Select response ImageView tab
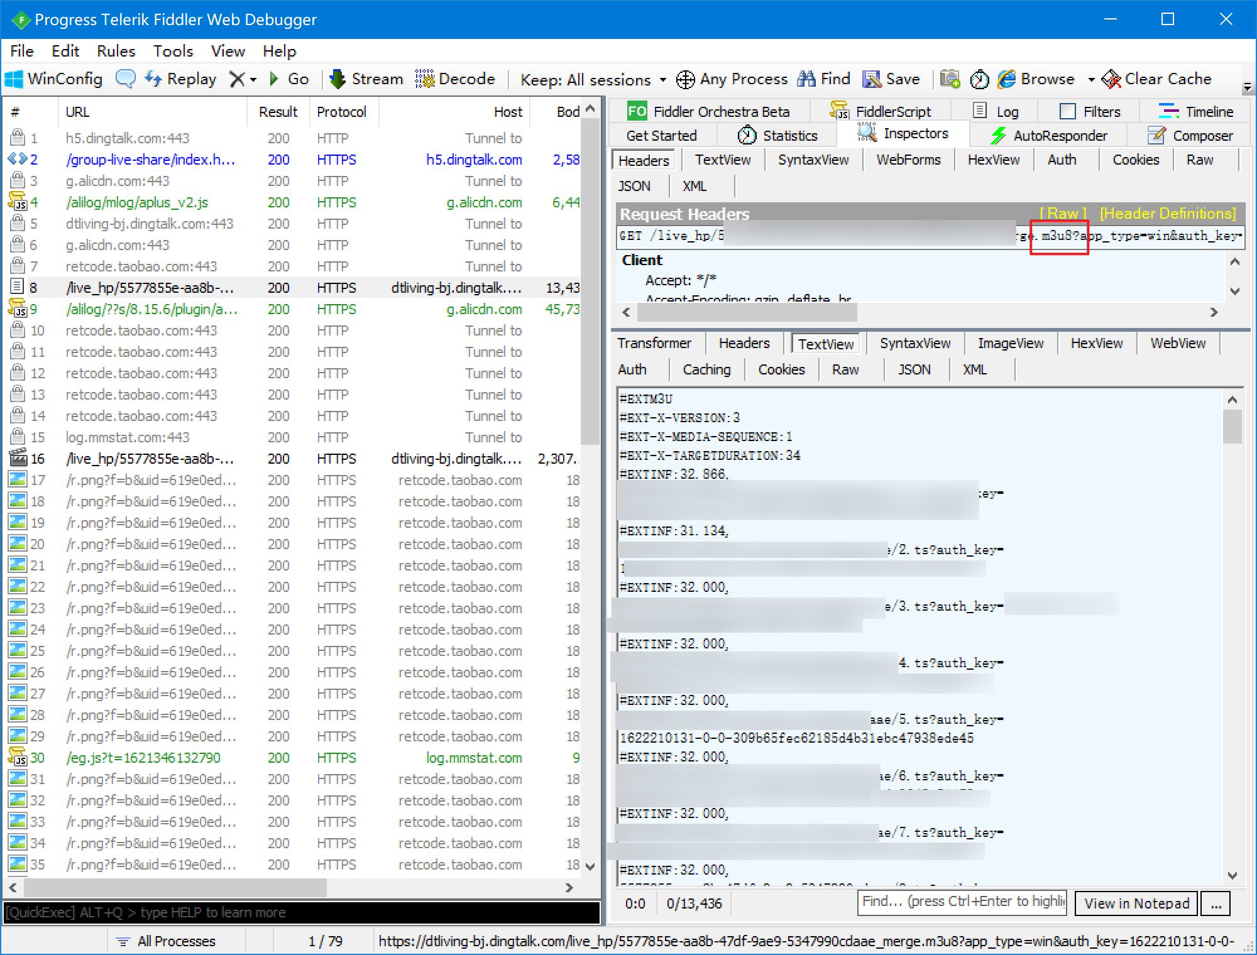 click(1010, 343)
